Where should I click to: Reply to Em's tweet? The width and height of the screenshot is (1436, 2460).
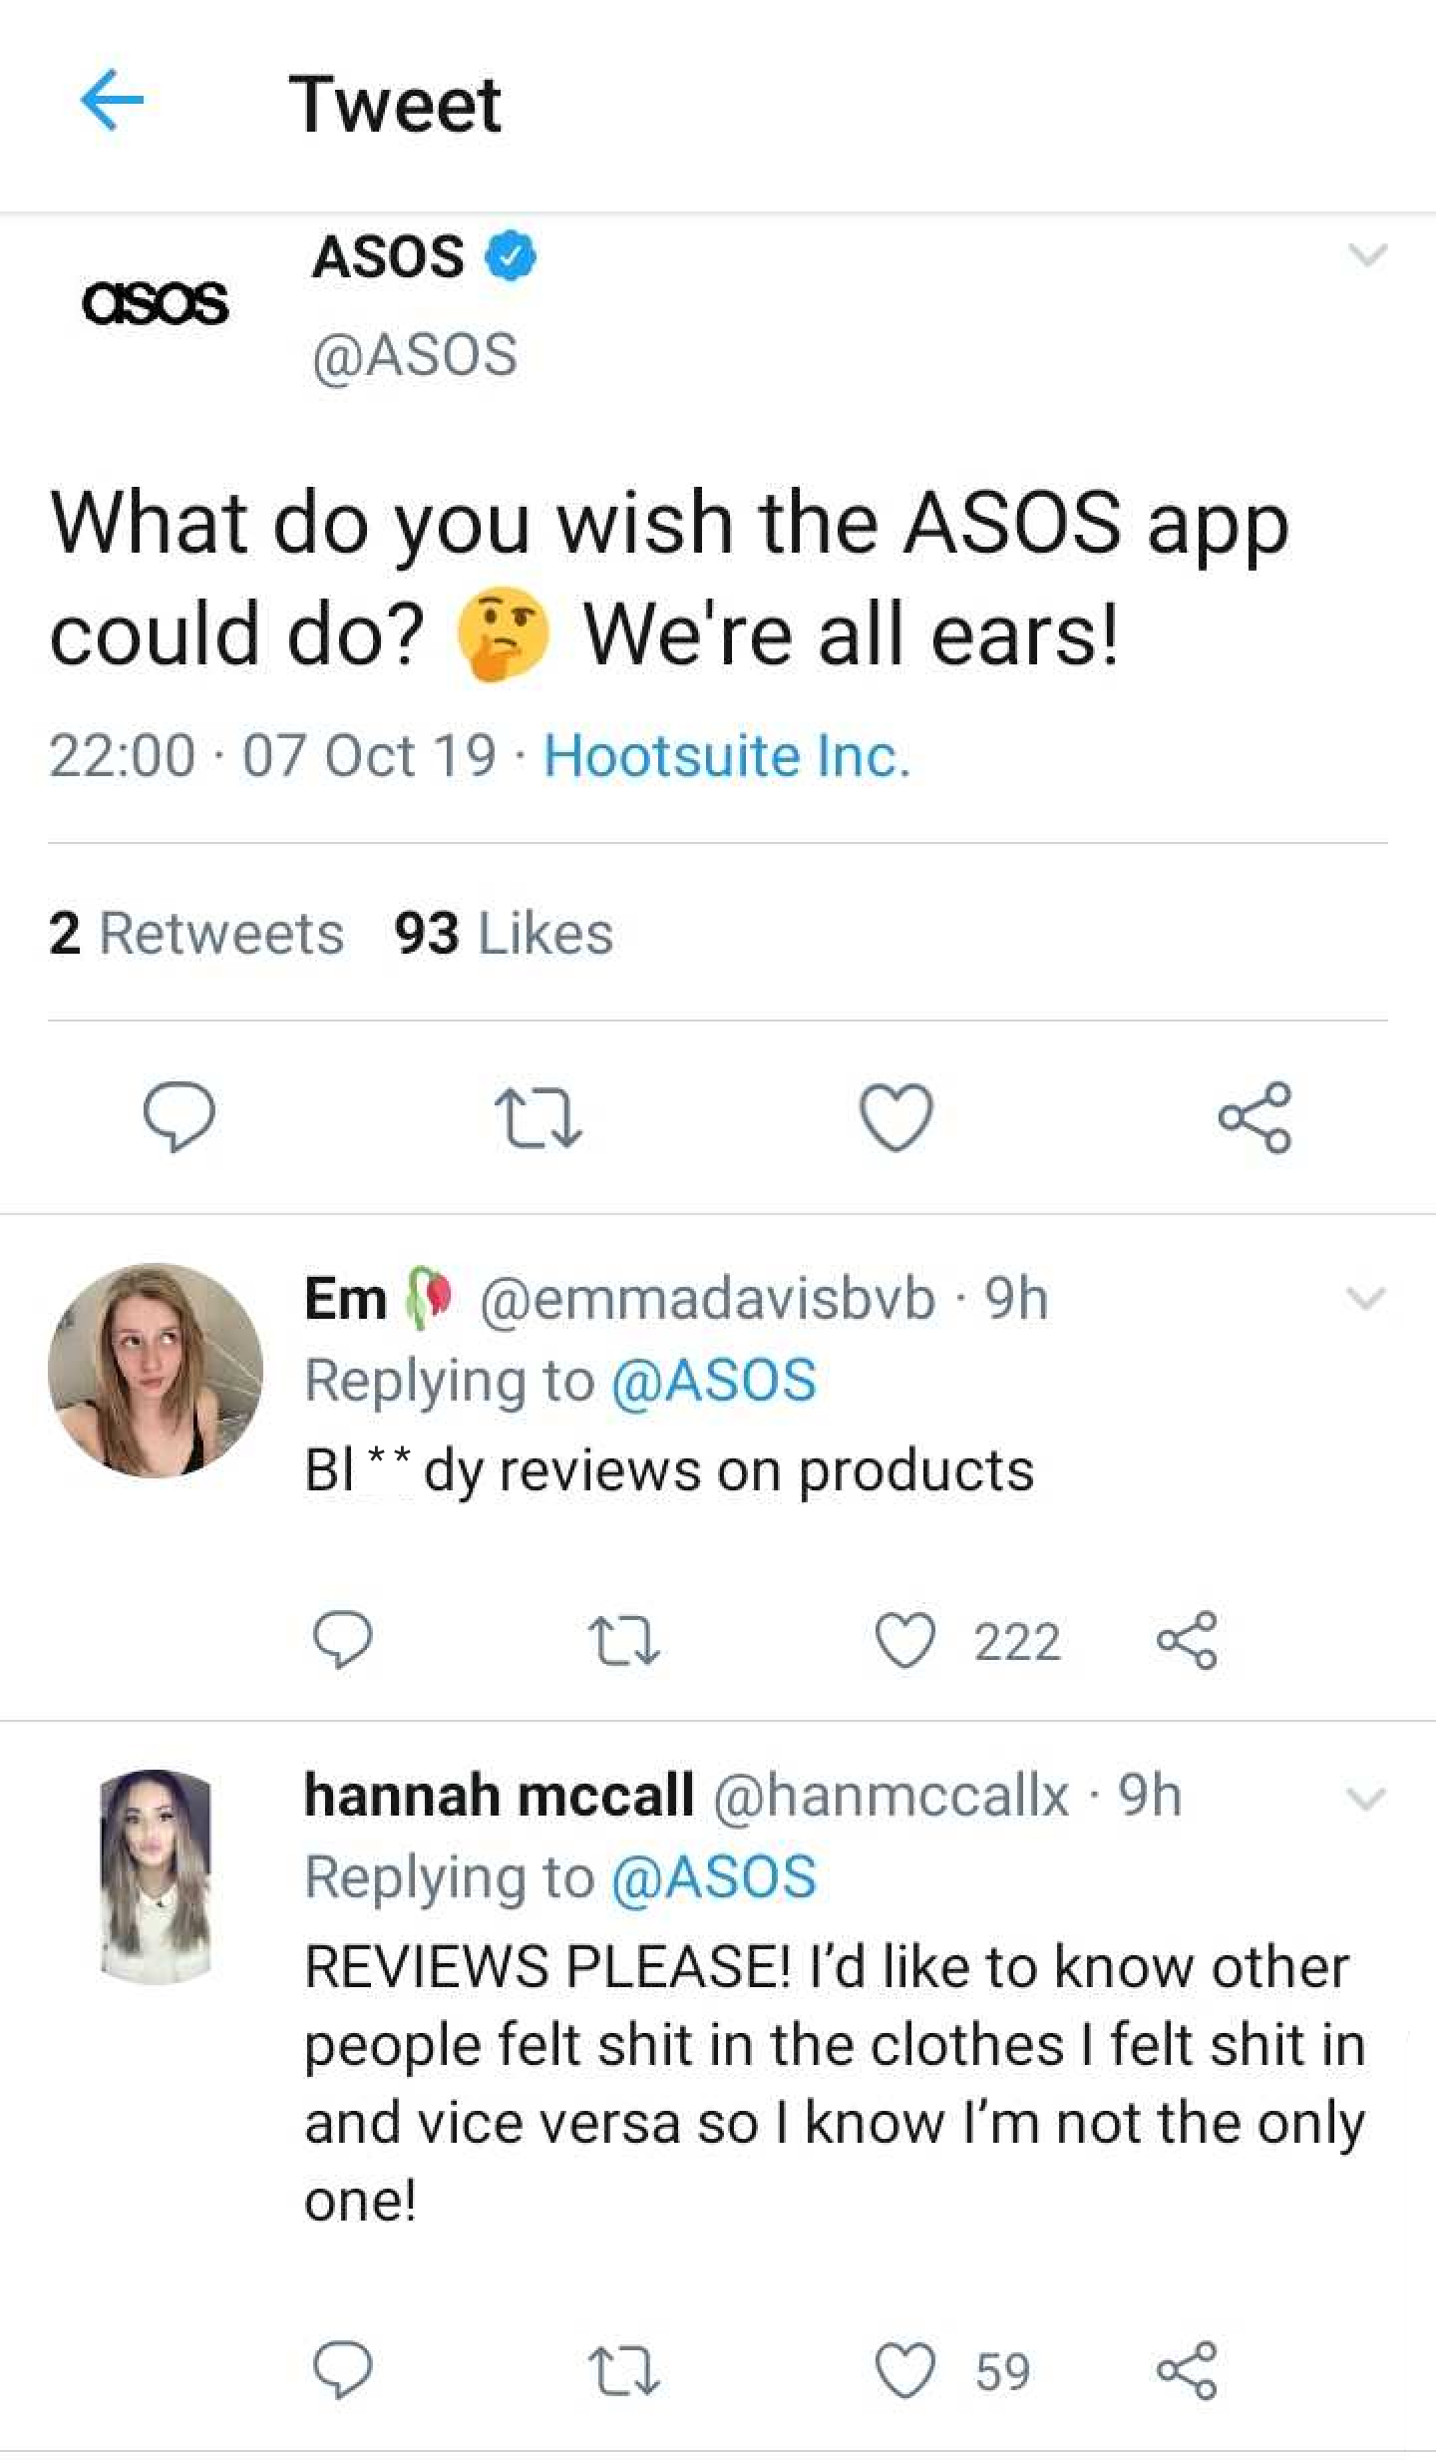tap(343, 1640)
